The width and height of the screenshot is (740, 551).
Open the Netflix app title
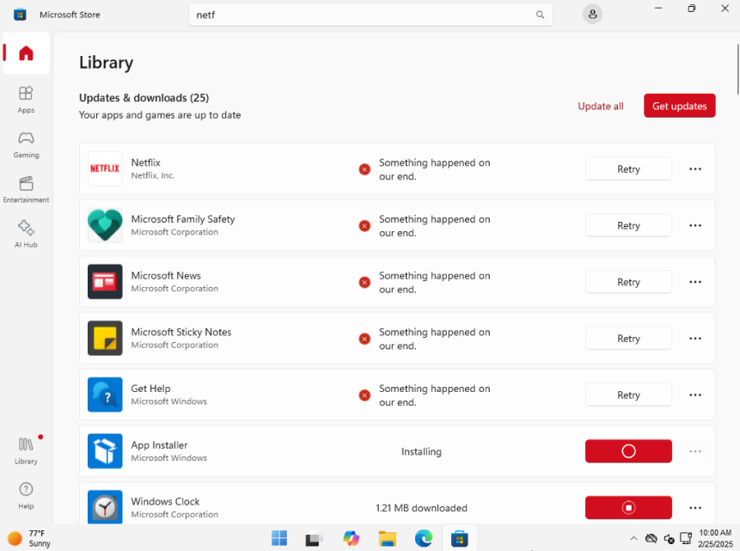click(146, 162)
